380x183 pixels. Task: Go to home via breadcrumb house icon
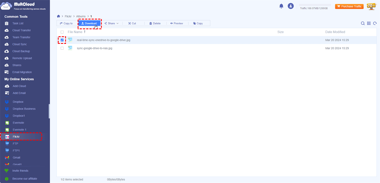58,16
